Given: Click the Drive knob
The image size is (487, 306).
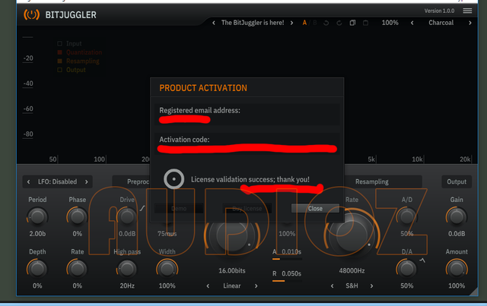Looking at the screenshot, I should (x=127, y=216).
